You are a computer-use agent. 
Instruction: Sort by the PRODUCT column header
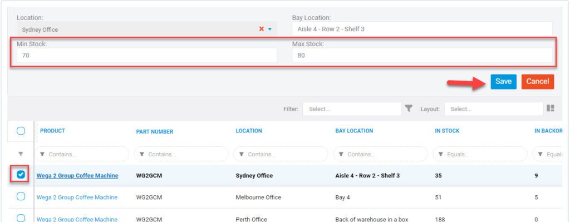[52, 131]
